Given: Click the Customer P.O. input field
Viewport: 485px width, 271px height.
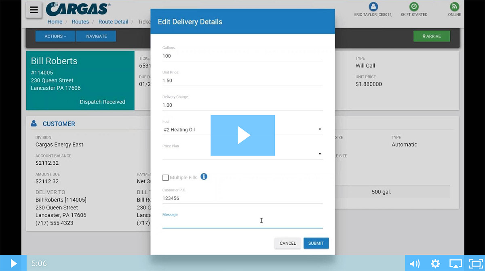Looking at the screenshot, I should point(242,198).
